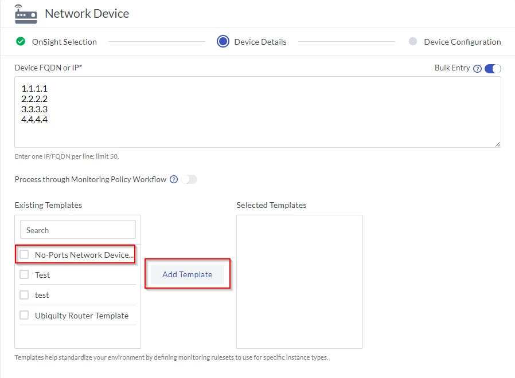
Task: Turn off the Bulk Entry toggle
Action: coord(493,69)
